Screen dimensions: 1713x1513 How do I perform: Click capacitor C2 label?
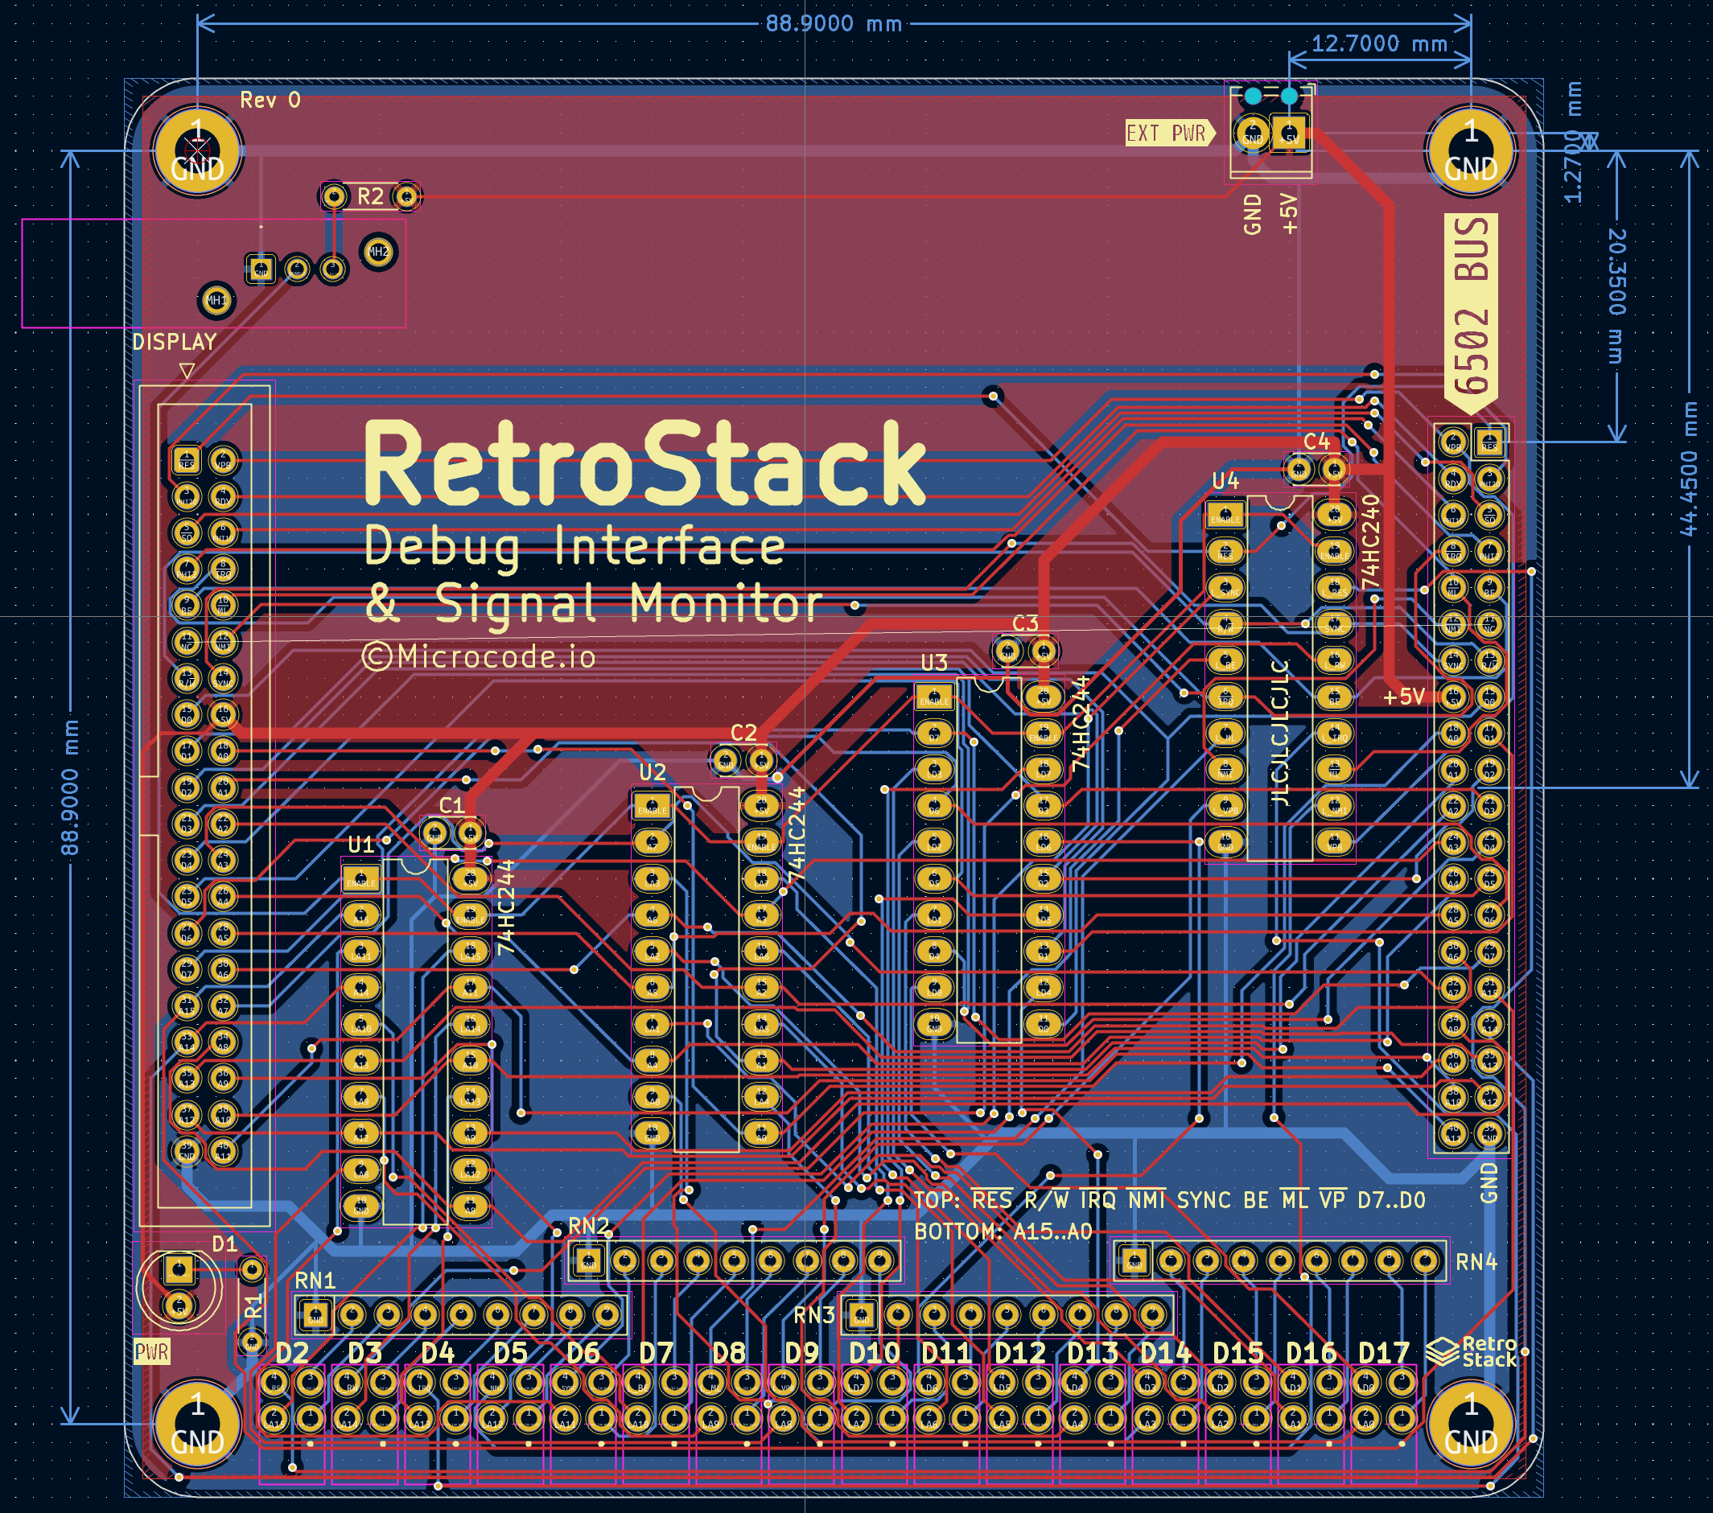pos(743,732)
